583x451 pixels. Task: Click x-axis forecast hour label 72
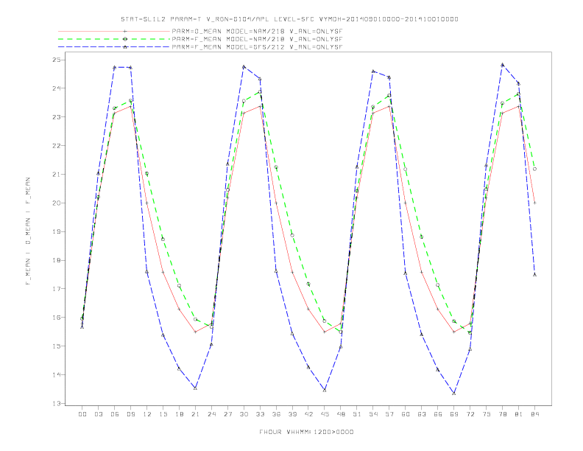pos(470,414)
